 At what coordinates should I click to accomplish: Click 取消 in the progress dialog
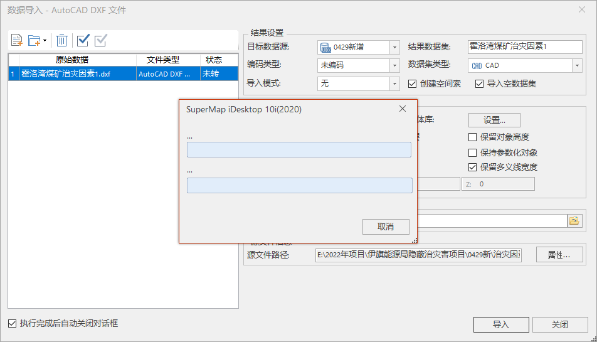pos(386,227)
